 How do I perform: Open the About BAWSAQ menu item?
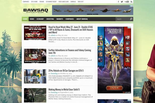pyautogui.click(x=82, y=19)
